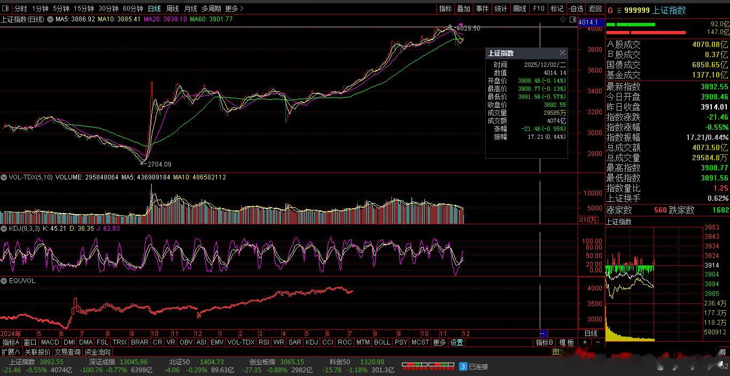Select the 模板 template tab
Screen dimensions: 730x376
click(x=566, y=342)
